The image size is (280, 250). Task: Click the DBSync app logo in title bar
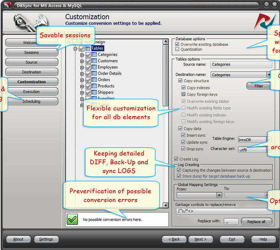click(6, 4)
